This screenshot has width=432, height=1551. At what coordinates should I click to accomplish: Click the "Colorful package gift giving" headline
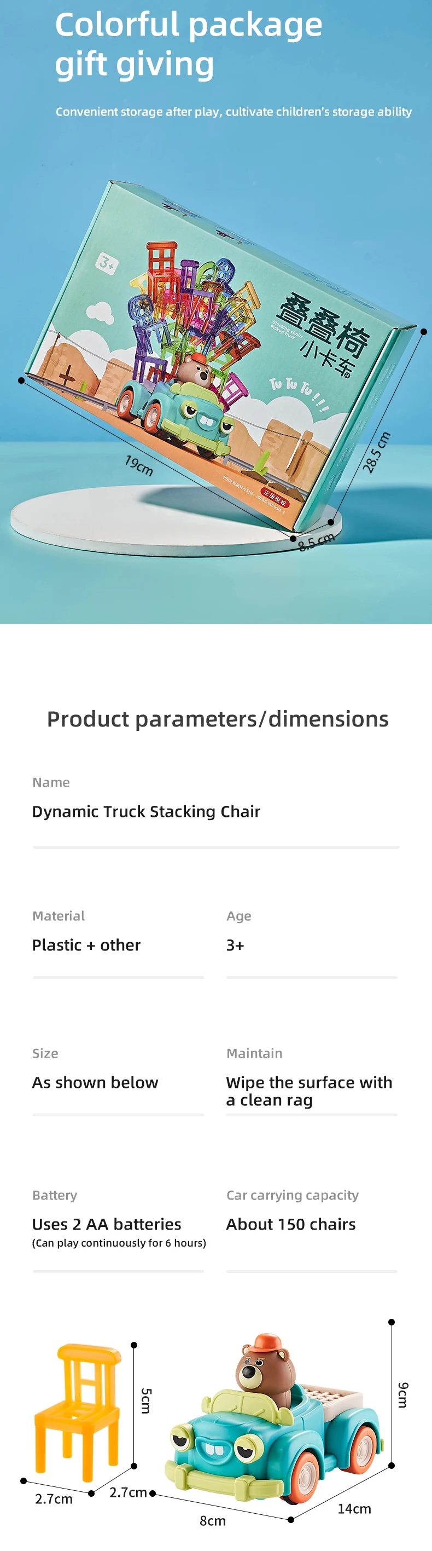[x=188, y=44]
